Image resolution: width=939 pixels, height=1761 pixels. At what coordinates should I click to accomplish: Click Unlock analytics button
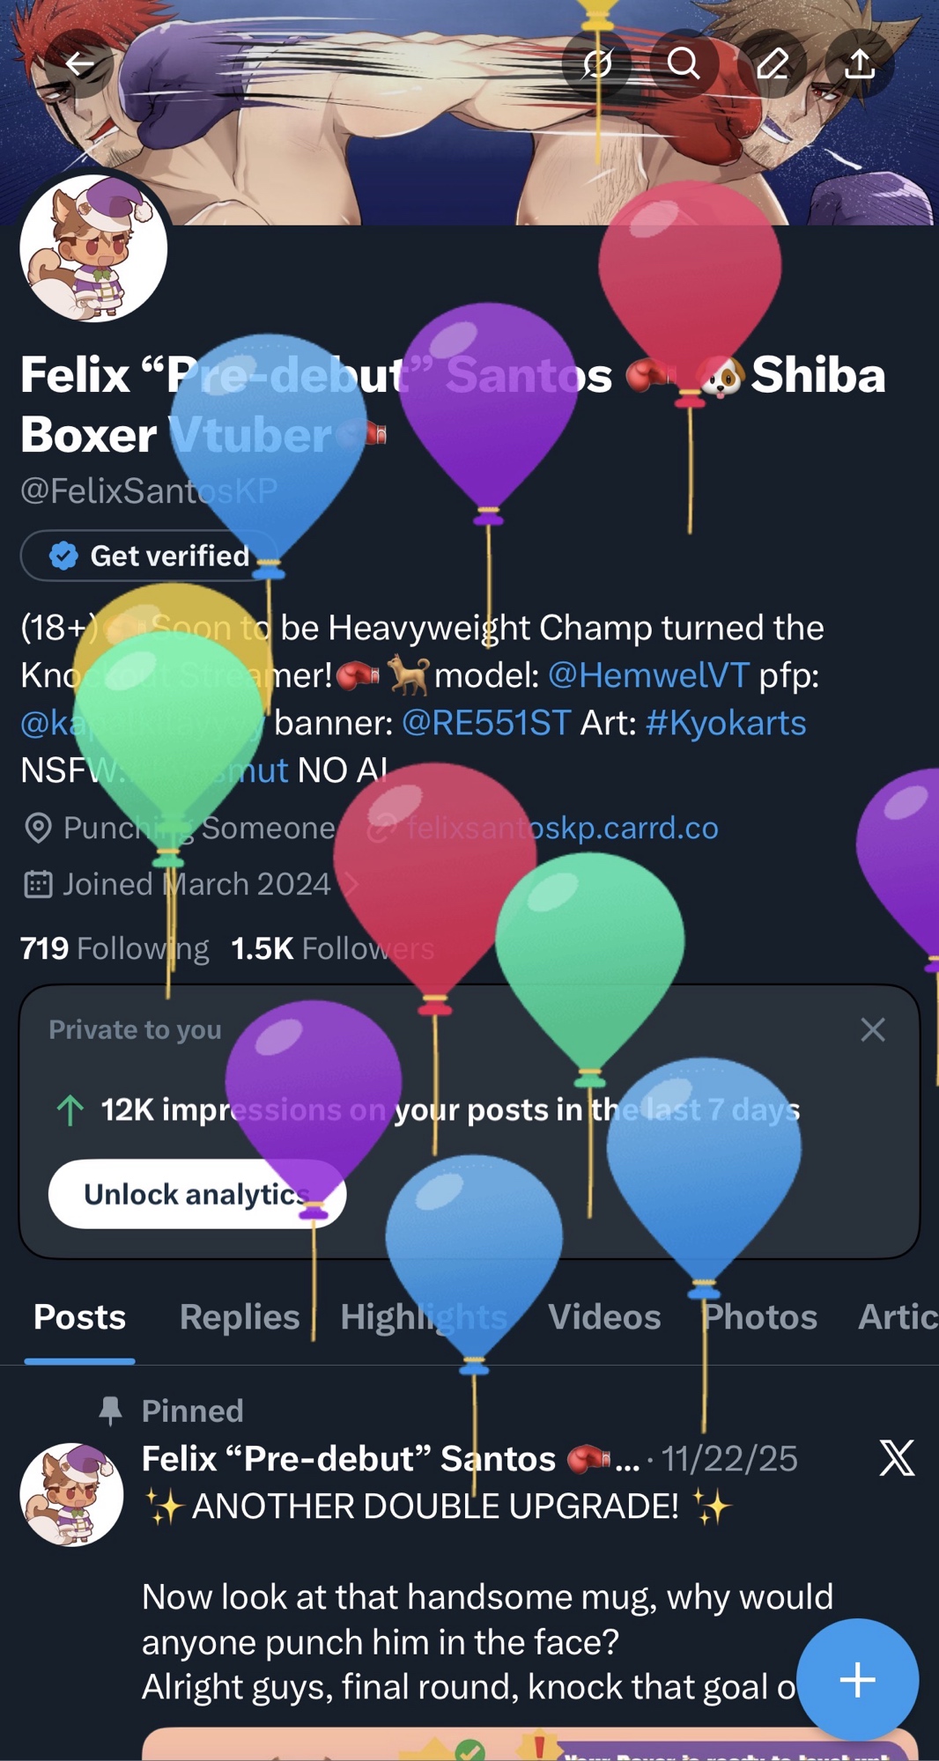(x=197, y=1194)
